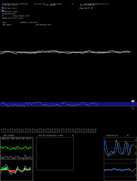Image resolution: width=137 pixels, height=181 pixels.
Task: Click the '3.00' price axis label
Action: (x=133, y=109)
